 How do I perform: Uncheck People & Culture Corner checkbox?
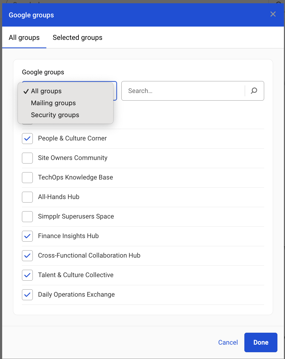(x=27, y=139)
